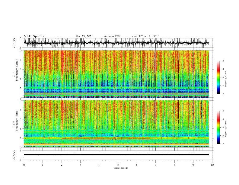The height and width of the screenshot is (185, 239).
Task: Click the ch.2 spectrogram color bar
Action: [x=218, y=127]
